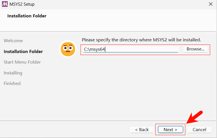Select the sidebar Installation Folder step
217x138 pixels.
(x=23, y=52)
